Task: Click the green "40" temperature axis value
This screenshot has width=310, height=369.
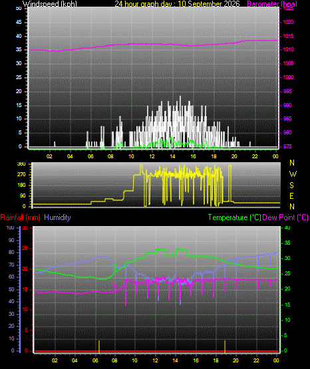Action: tap(287, 227)
